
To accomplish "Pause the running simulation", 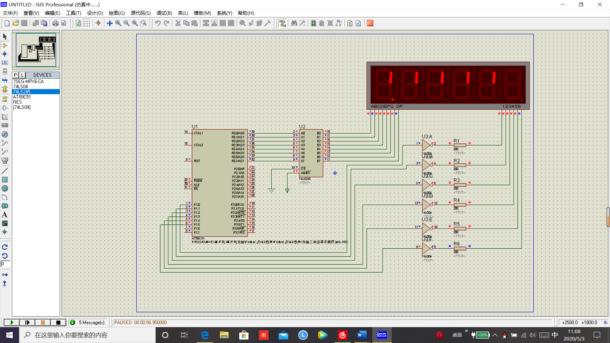I will point(43,322).
